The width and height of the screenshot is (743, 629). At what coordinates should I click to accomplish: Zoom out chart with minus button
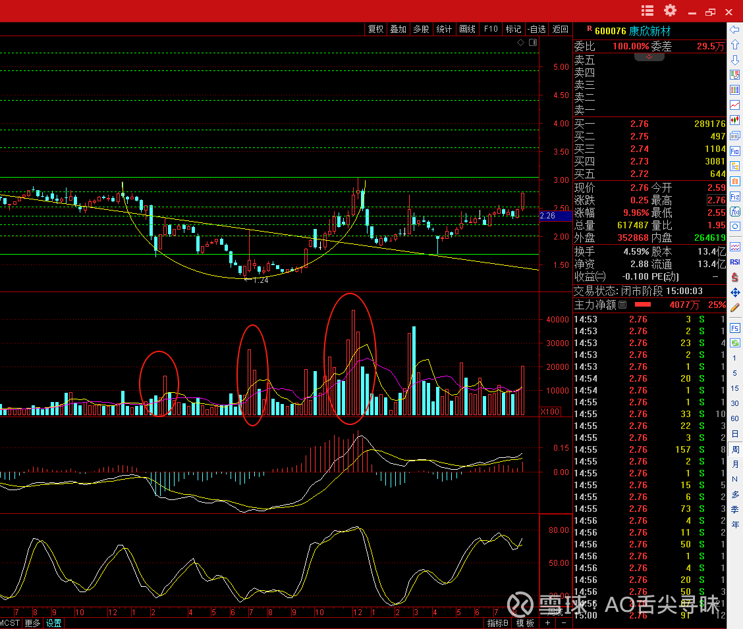(x=563, y=623)
